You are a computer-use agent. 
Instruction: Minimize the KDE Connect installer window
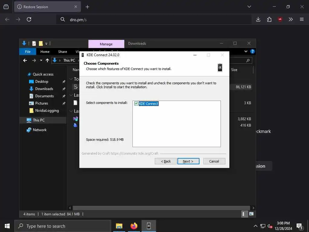pyautogui.click(x=195, y=55)
